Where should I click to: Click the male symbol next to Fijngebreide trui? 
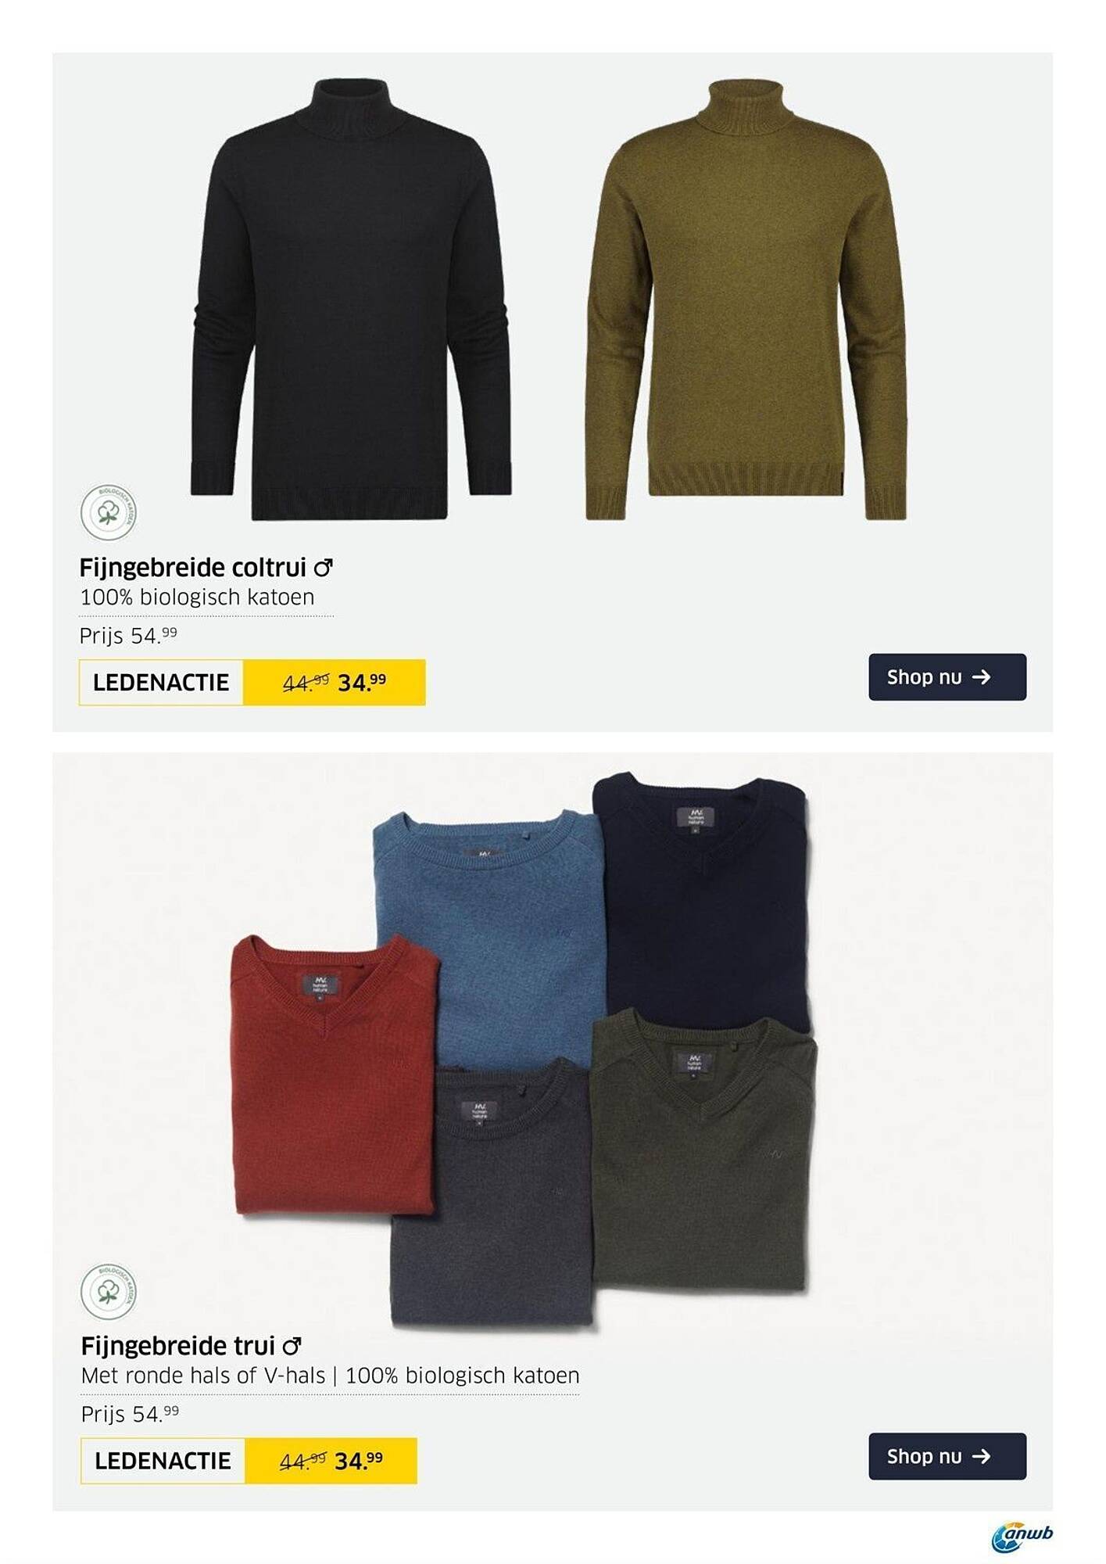(x=292, y=1346)
